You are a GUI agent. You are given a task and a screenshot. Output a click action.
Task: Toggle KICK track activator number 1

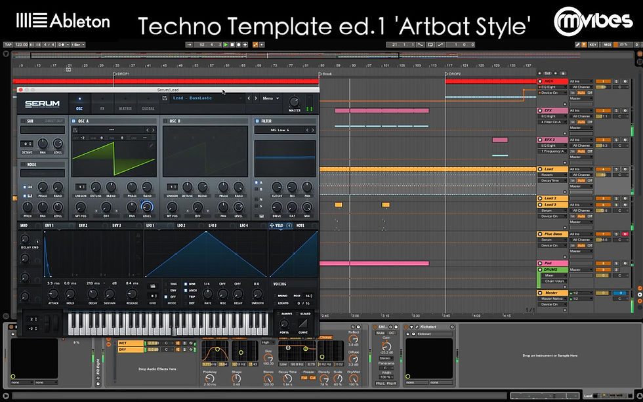tap(603, 81)
